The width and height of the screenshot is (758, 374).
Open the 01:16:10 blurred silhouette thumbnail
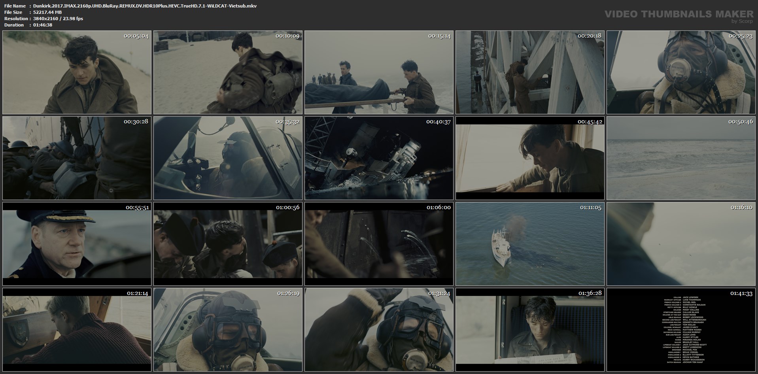681,244
